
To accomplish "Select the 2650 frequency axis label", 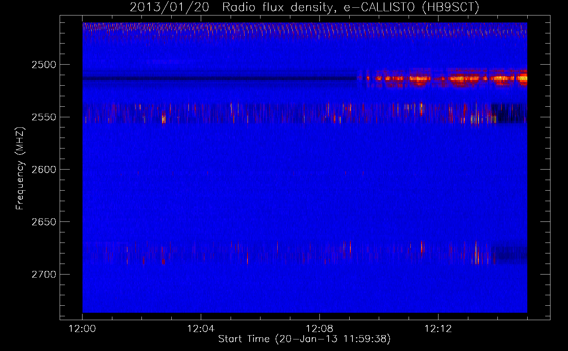I will (44, 222).
